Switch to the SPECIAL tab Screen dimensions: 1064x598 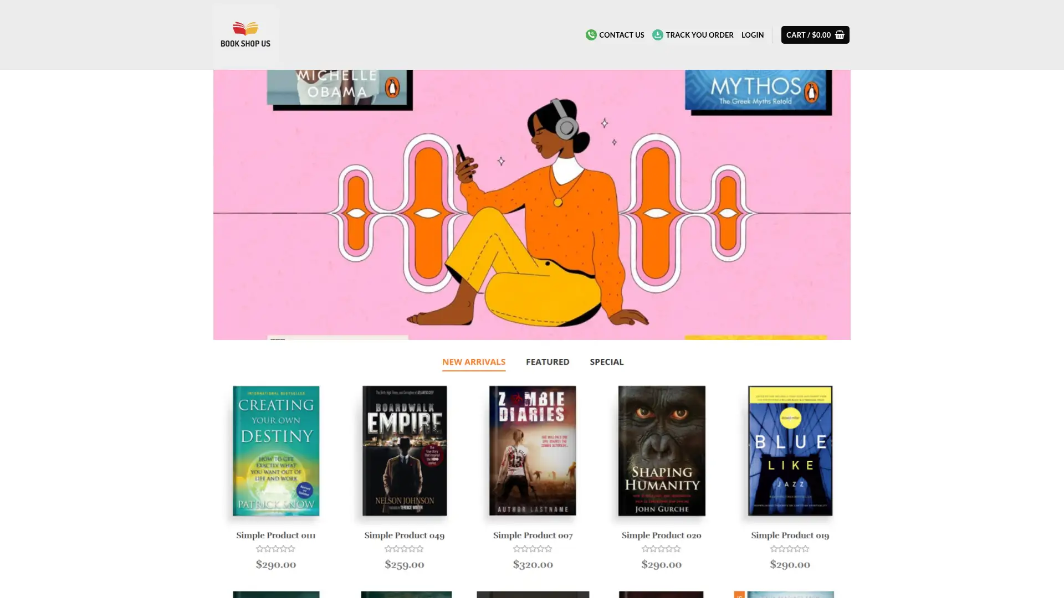606,362
